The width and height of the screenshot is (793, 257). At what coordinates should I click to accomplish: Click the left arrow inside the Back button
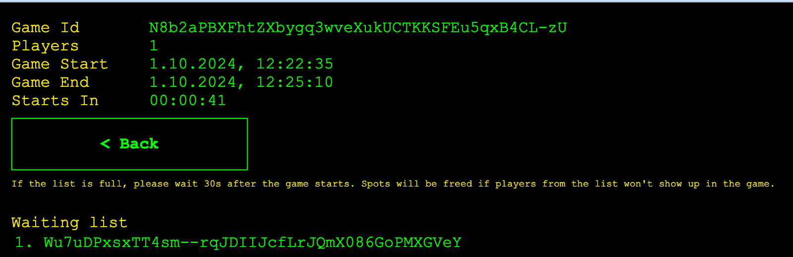pos(105,144)
